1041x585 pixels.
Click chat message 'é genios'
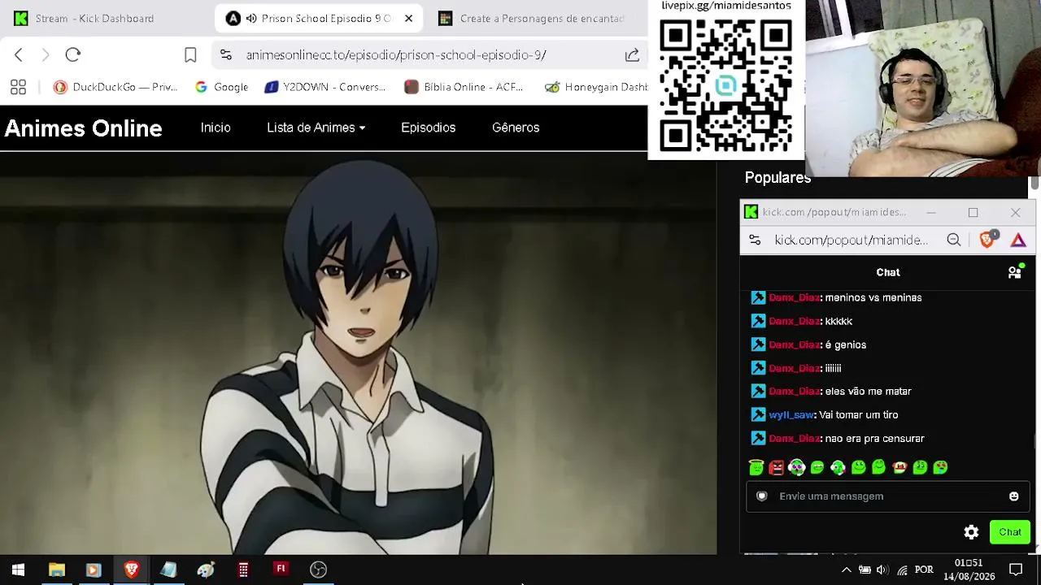846,344
